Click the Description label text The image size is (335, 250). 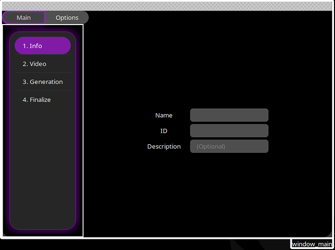(x=164, y=146)
